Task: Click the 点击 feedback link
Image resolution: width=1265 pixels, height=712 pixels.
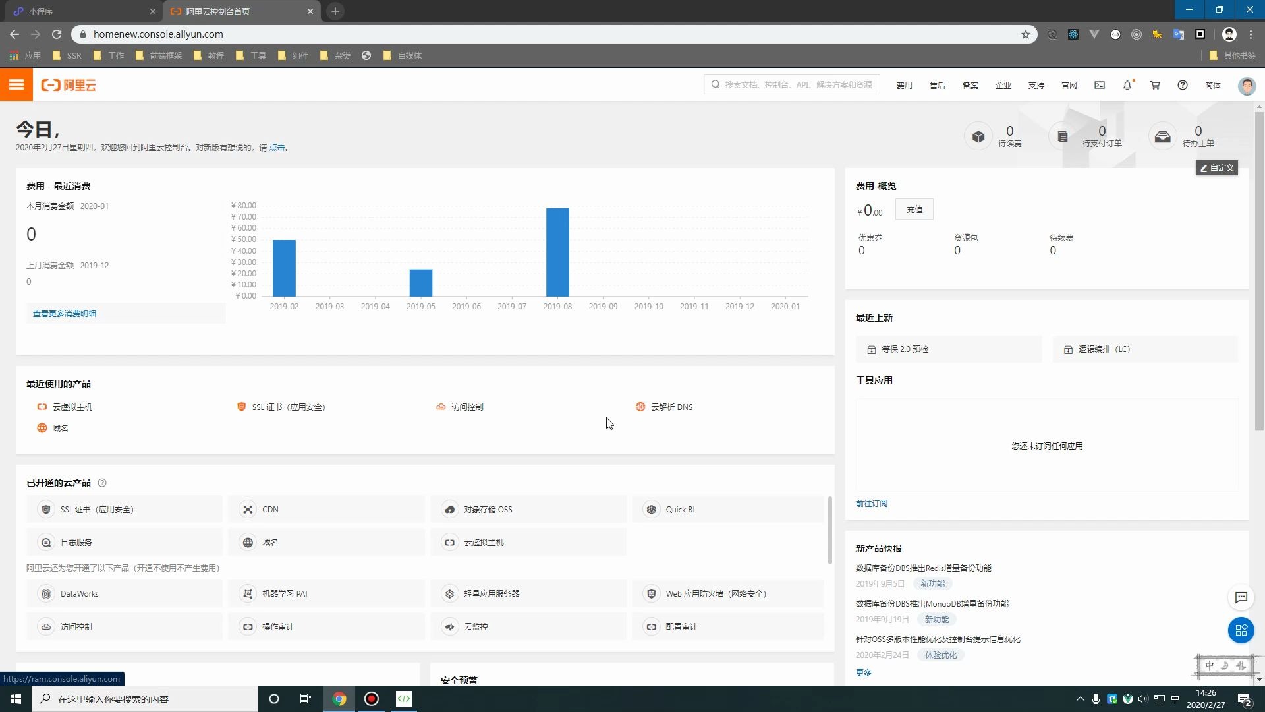Action: tap(277, 148)
